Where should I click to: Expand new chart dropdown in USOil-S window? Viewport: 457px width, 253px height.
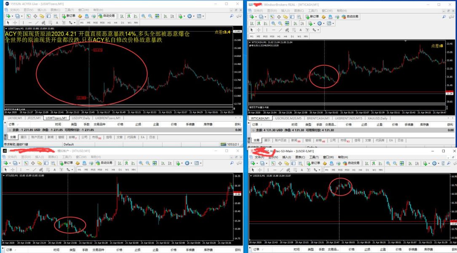(257, 163)
